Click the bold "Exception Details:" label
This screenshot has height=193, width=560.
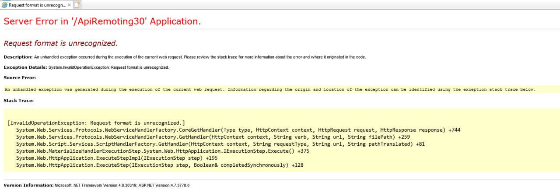click(25, 67)
